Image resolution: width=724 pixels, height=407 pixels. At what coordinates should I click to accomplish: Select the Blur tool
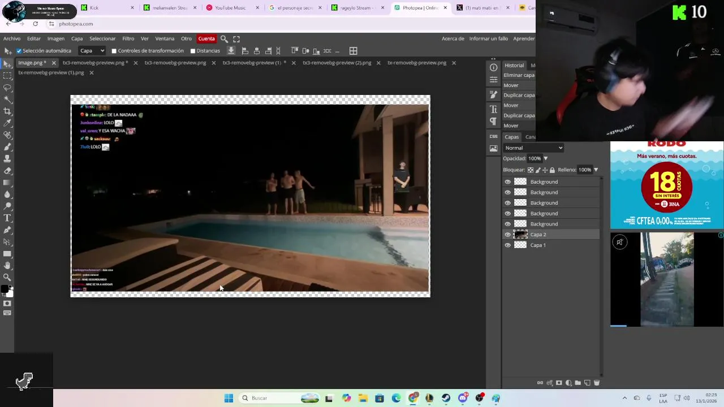tap(7, 194)
